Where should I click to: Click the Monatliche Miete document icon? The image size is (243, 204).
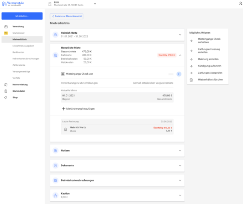tap(55, 55)
